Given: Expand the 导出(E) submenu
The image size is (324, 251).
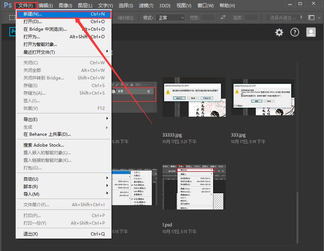Looking at the screenshot, I should 64,119.
